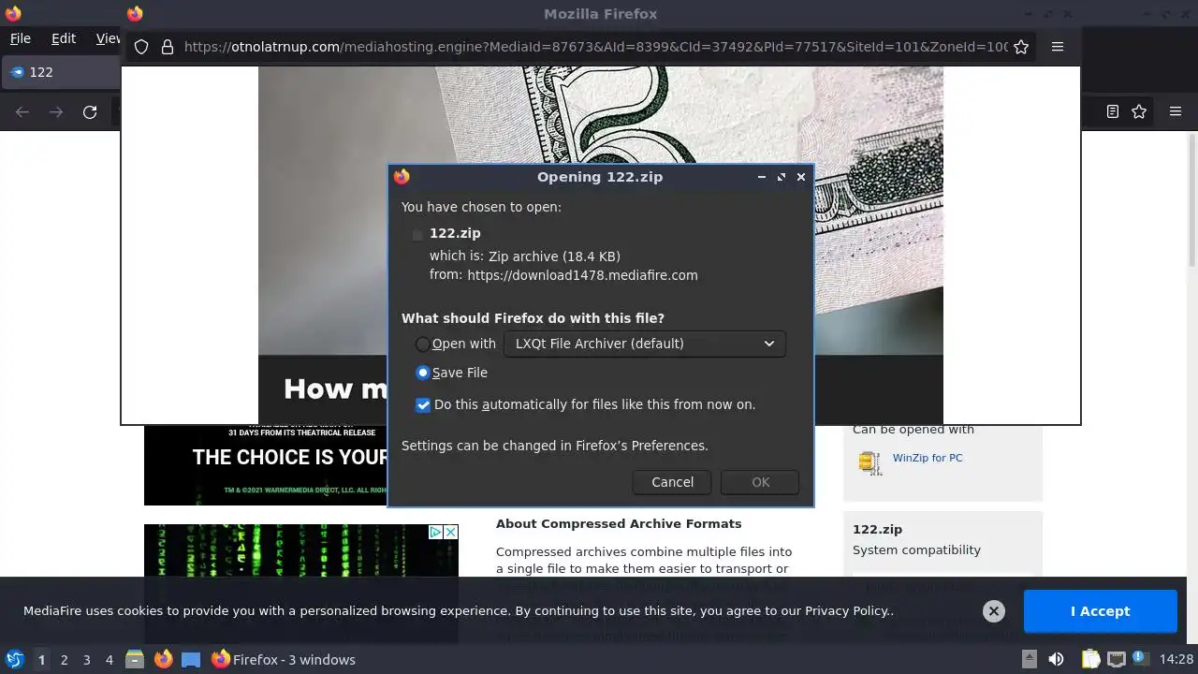Click the shield tracking protection icon in popup window
1198x674 pixels.
141,47
